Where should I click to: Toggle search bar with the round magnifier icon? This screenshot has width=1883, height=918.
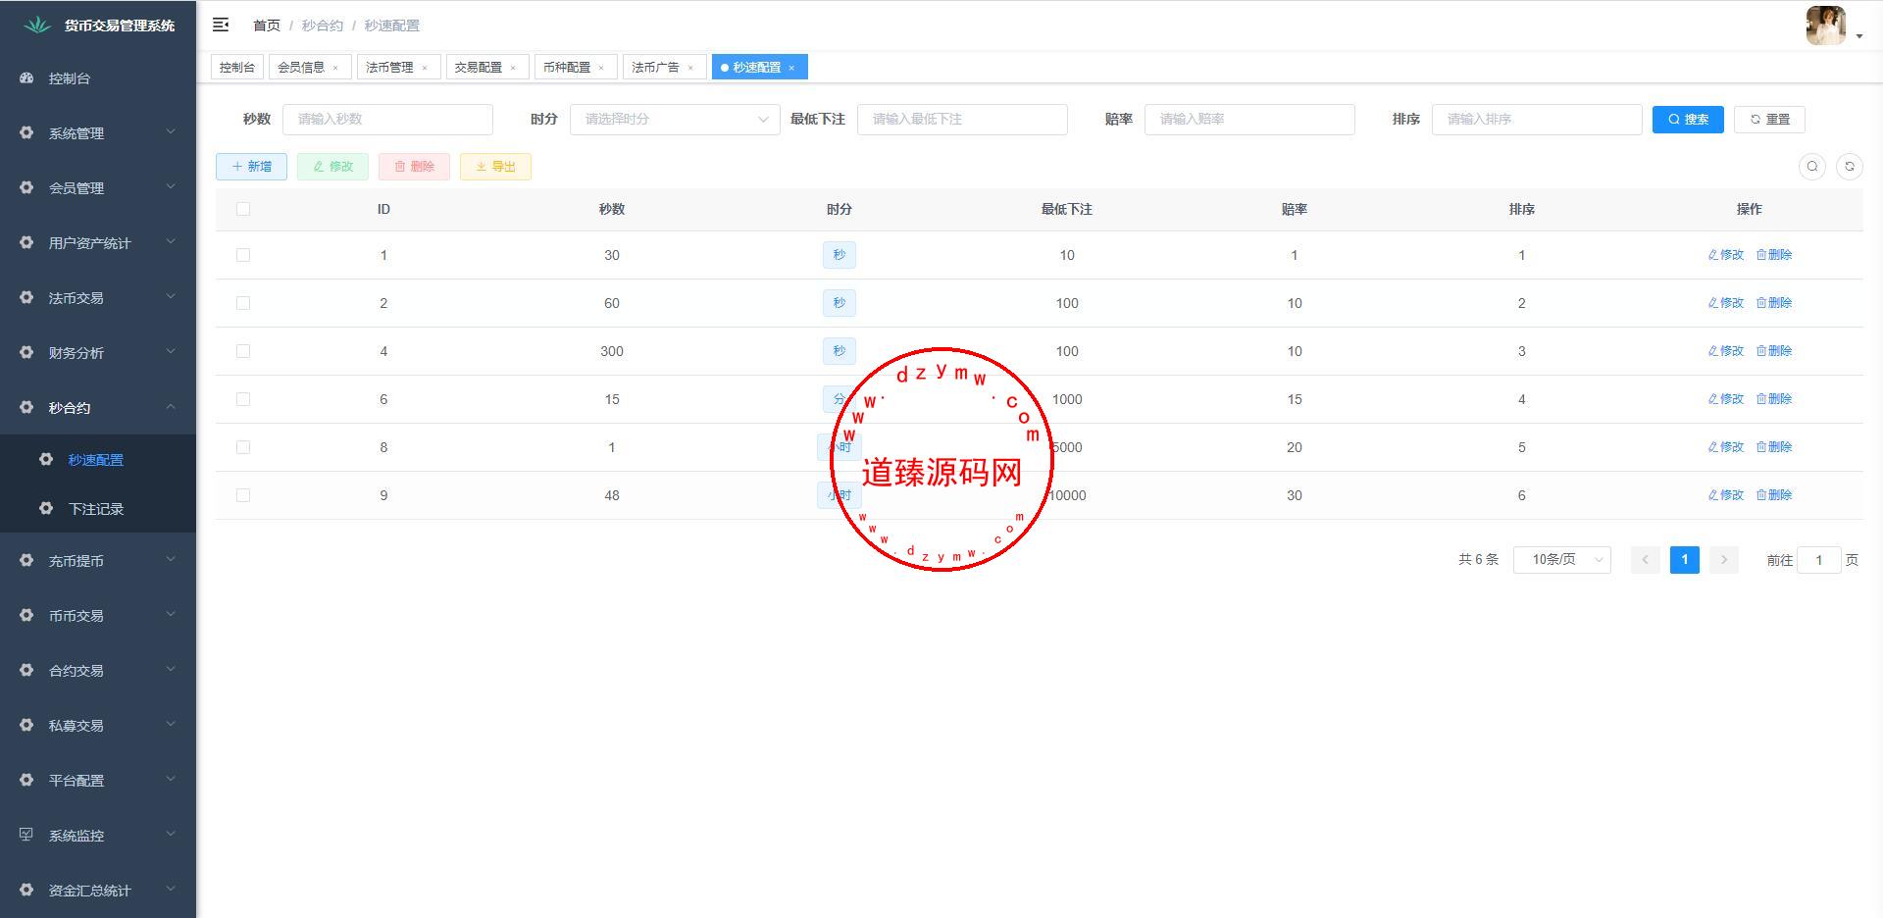point(1812,167)
